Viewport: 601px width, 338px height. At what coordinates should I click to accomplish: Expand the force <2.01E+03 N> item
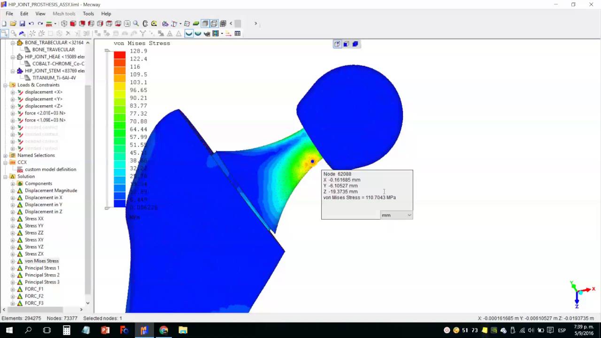[x=13, y=113]
